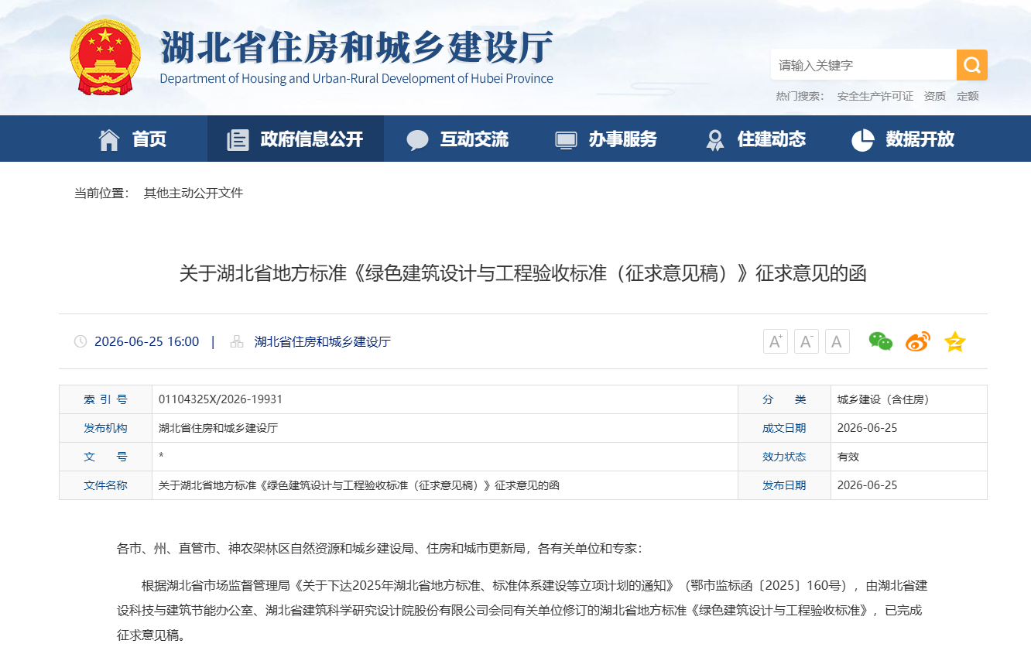Image resolution: width=1031 pixels, height=661 pixels.
Task: Click the document icon beside 政府信息公开
Action: (238, 139)
